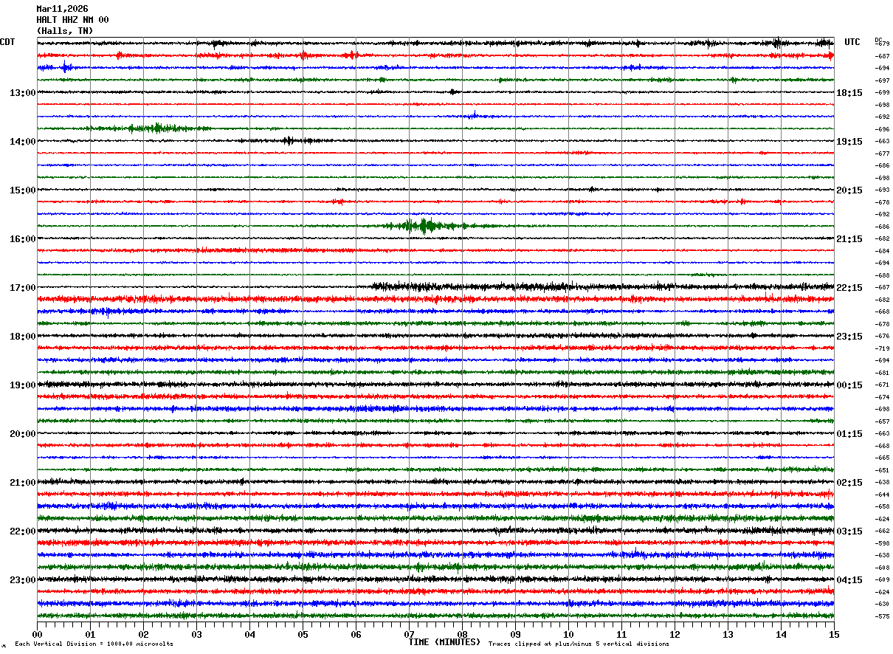Screen dimensions: 893x654
Task: Click minute tick label 13 on time axis
Action: [728, 634]
